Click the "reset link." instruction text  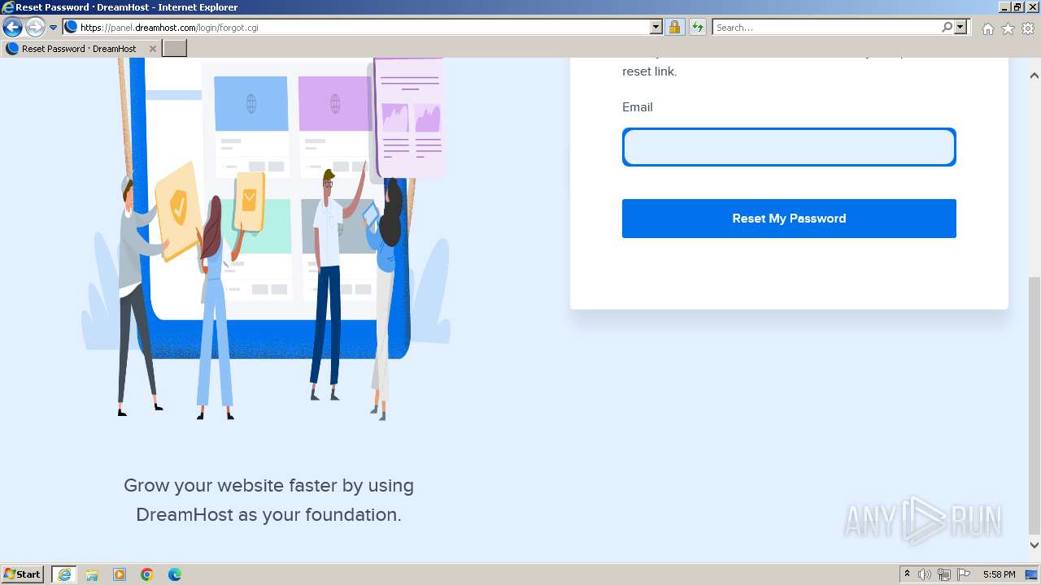click(650, 71)
